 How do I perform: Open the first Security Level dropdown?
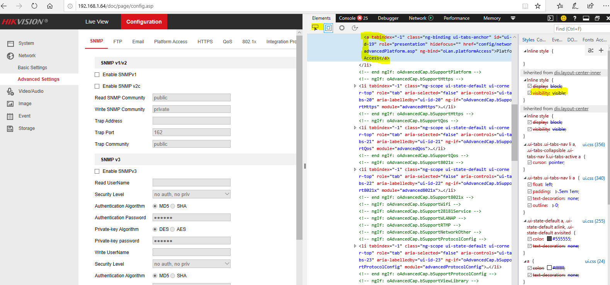(x=192, y=194)
